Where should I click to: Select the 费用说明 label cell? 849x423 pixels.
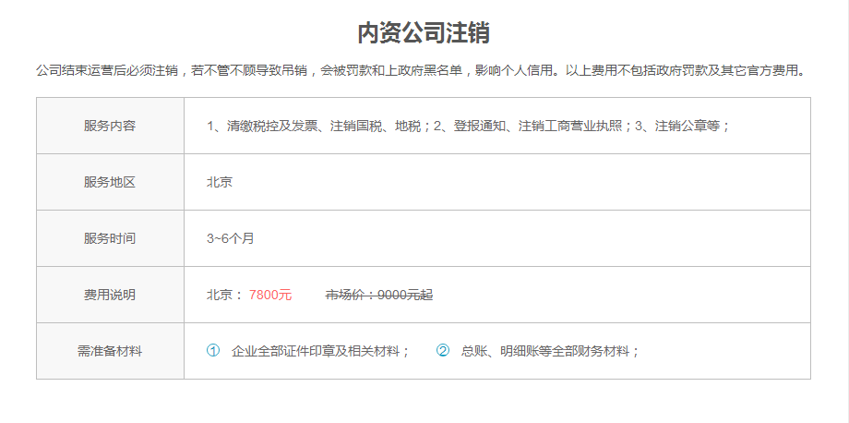(110, 295)
